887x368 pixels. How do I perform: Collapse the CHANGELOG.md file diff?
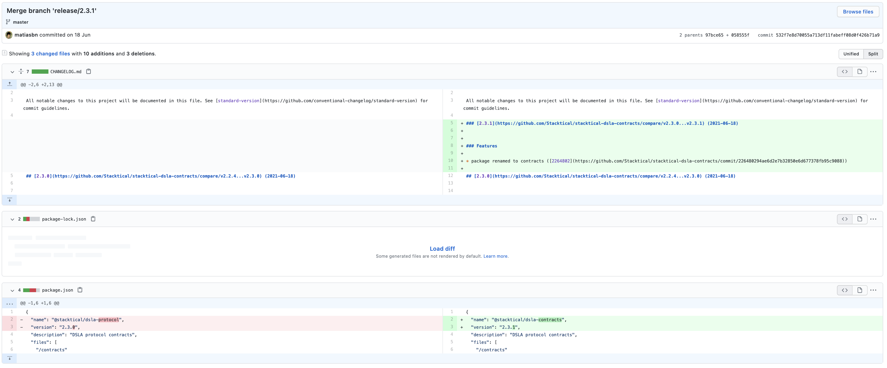point(12,72)
